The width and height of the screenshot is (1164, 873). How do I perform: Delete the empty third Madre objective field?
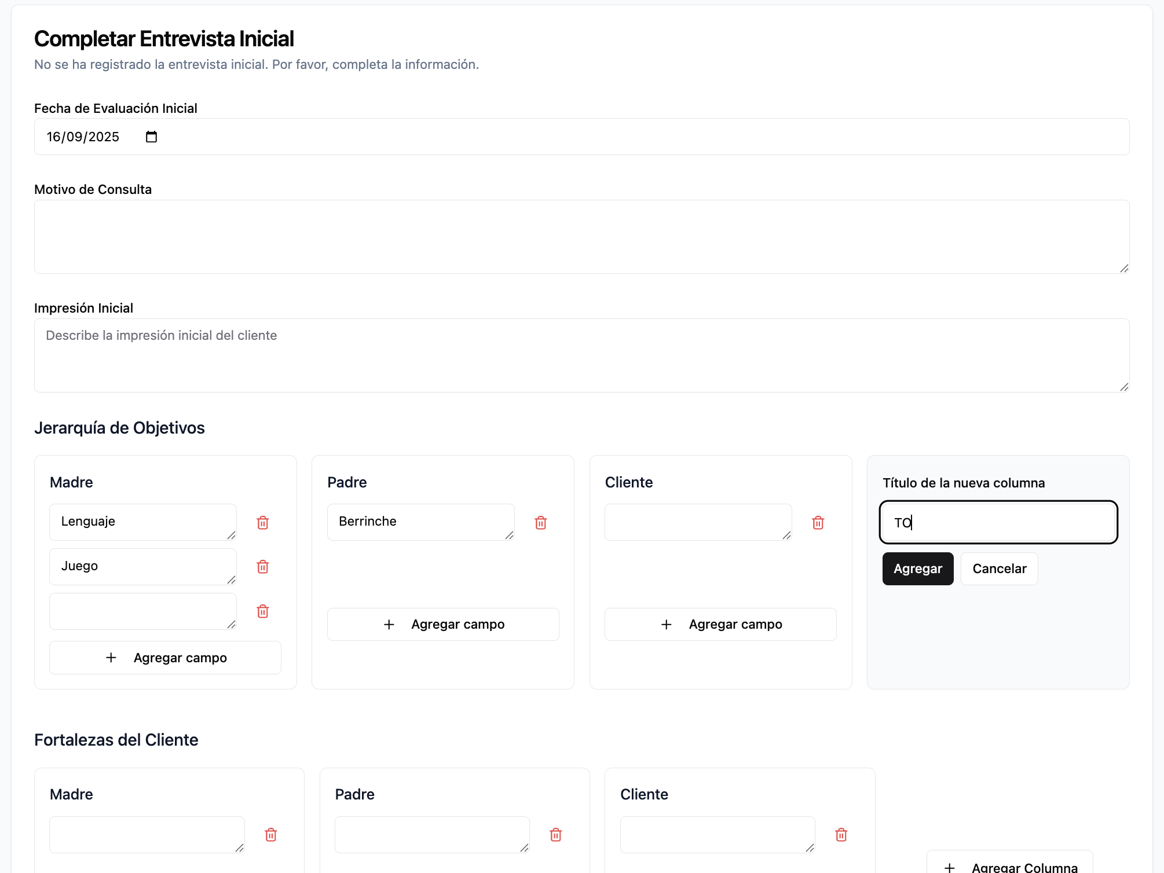click(263, 611)
